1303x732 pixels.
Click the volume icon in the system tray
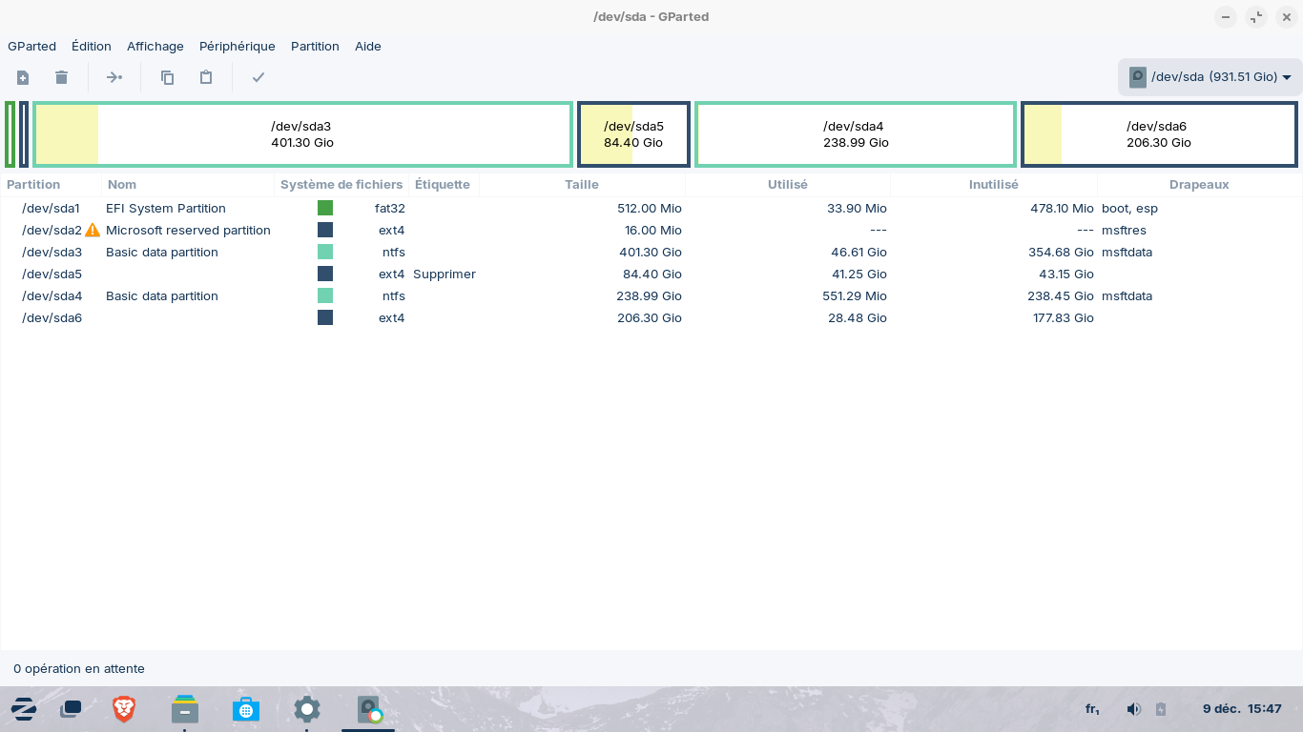point(1133,708)
